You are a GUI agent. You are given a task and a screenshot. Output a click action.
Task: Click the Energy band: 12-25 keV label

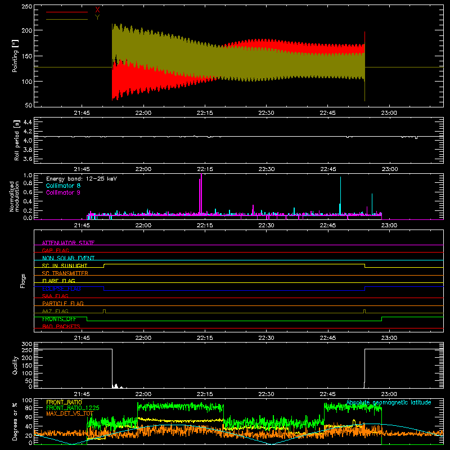click(82, 179)
